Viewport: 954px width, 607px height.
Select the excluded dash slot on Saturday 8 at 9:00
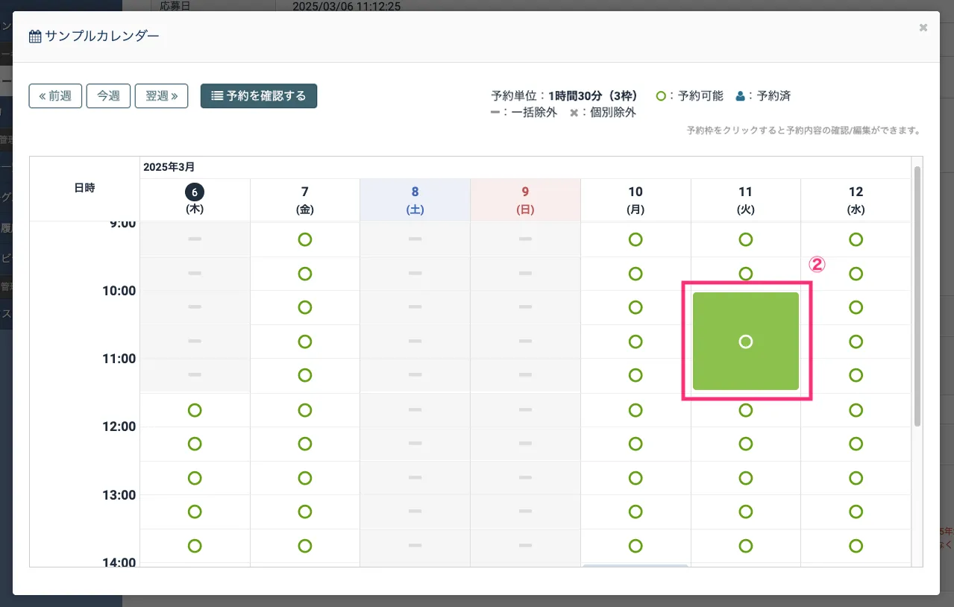(415, 239)
